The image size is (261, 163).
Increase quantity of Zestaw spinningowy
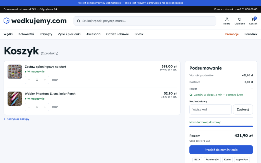pos(45,80)
